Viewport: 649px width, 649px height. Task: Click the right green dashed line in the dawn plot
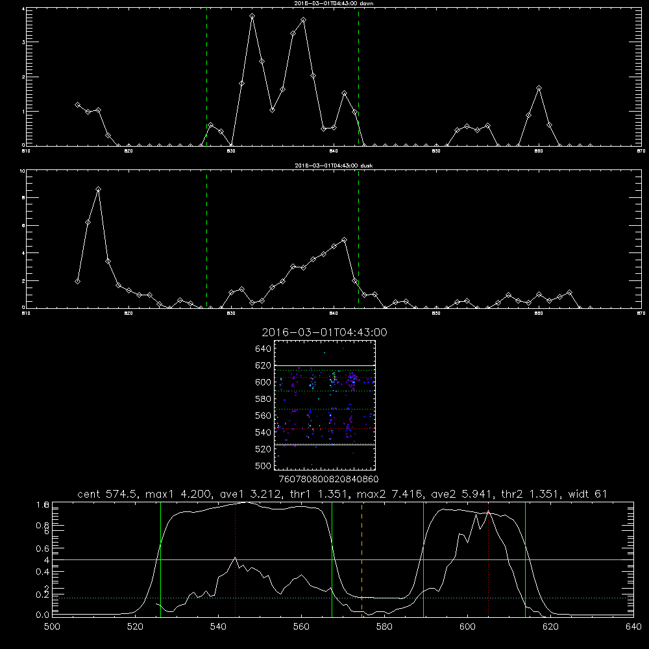coord(358,77)
